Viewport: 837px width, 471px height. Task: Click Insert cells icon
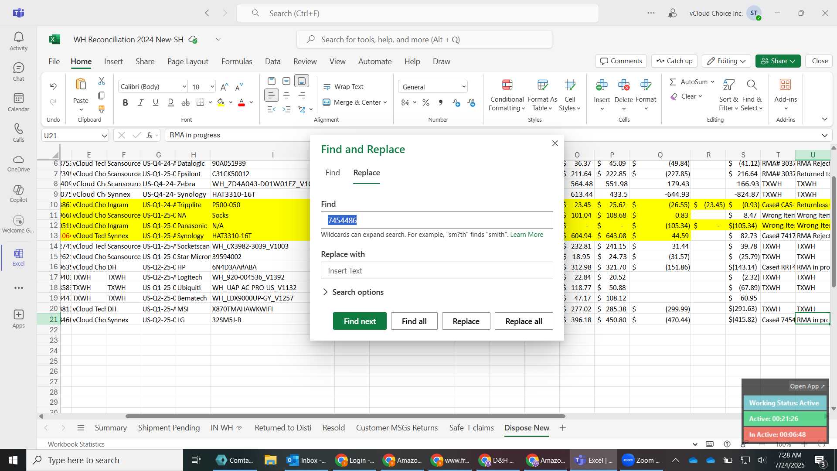[602, 85]
